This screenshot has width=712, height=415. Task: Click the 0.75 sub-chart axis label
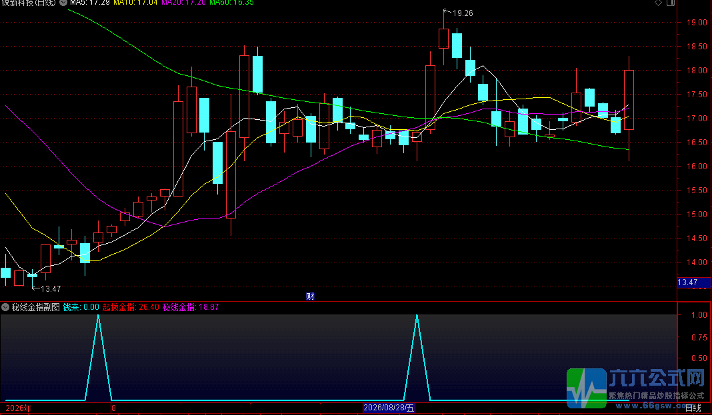(x=699, y=338)
